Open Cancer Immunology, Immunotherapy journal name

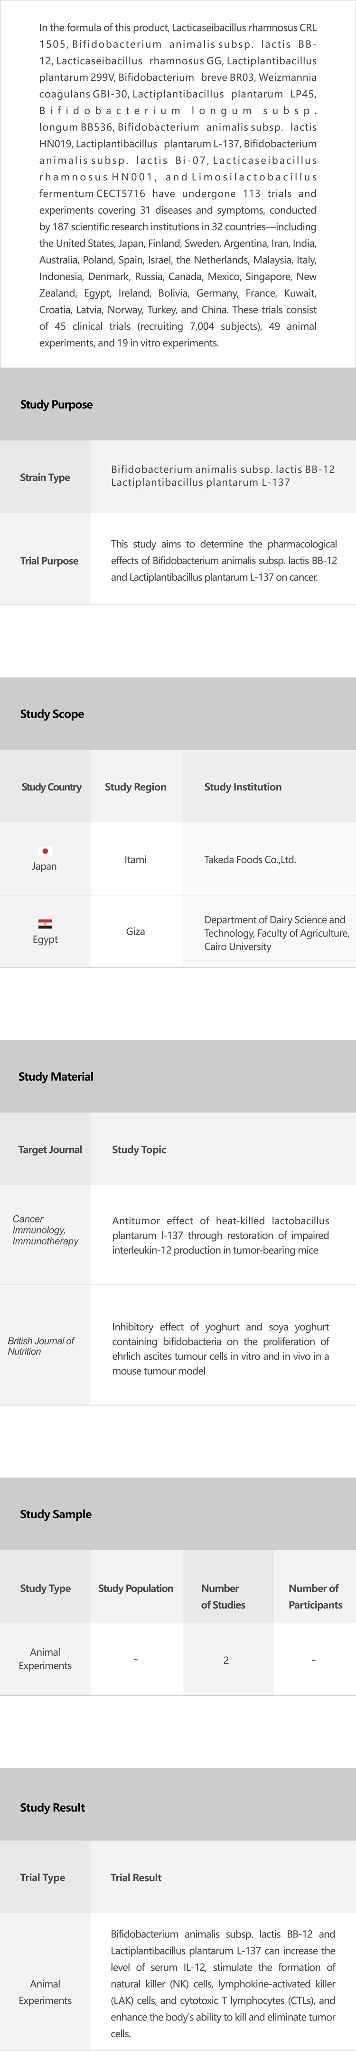pos(45,1230)
